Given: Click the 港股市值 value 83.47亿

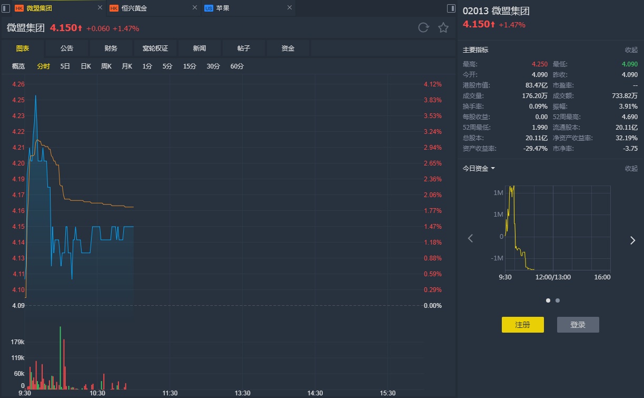Looking at the screenshot, I should (x=537, y=85).
